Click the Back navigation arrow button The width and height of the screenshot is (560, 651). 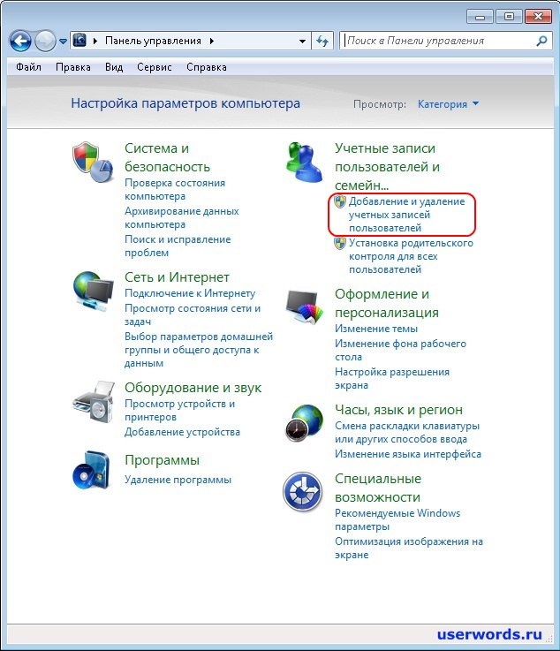click(x=20, y=41)
